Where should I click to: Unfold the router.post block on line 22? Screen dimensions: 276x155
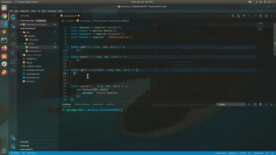click(69, 57)
